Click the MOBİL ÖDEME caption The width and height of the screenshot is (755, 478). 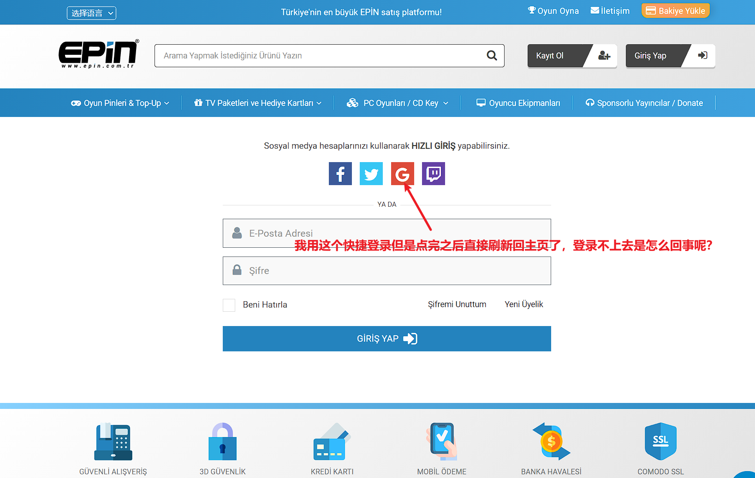click(x=442, y=472)
